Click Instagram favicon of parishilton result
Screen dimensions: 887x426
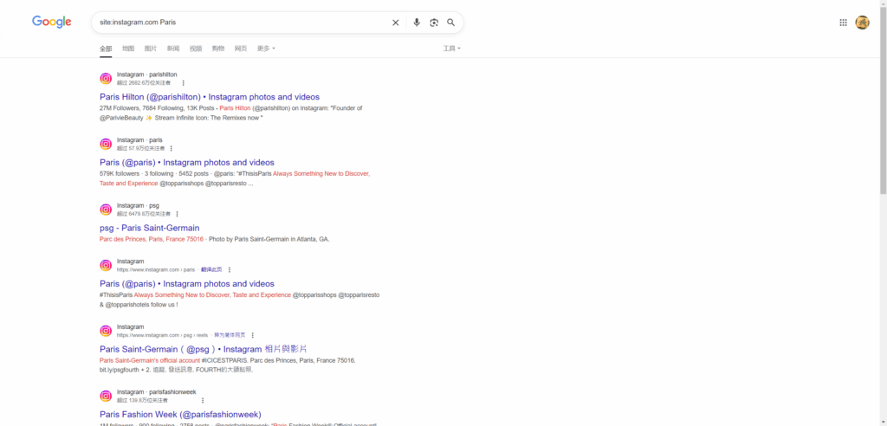pyautogui.click(x=106, y=79)
